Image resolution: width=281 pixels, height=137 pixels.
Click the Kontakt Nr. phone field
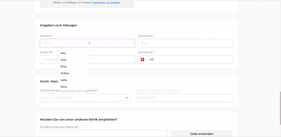[185, 60]
